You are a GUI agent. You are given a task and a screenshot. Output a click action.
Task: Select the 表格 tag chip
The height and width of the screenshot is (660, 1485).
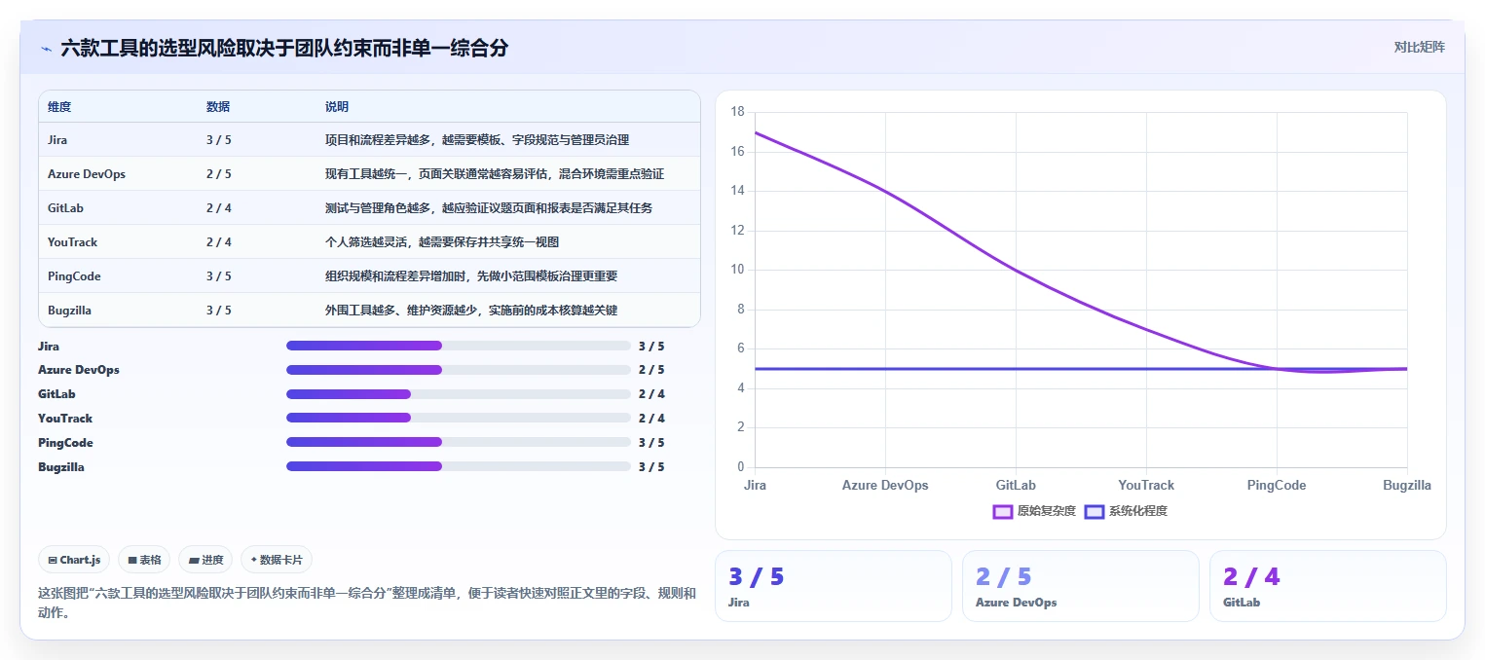[x=143, y=560]
